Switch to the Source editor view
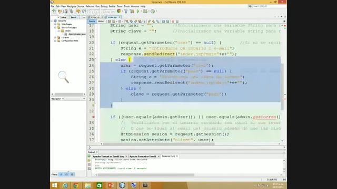Screen dimensions: 337x189 (92, 22)
